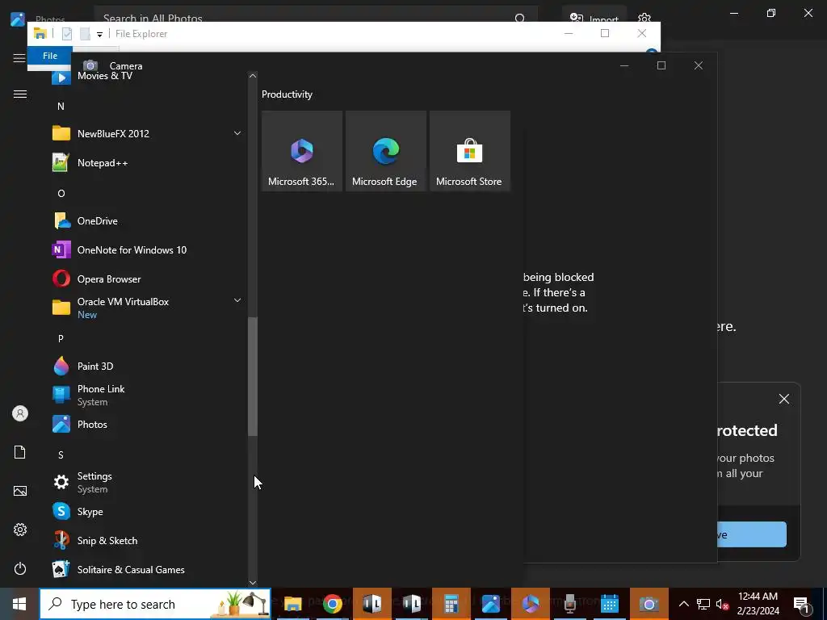Screen dimensions: 827x620
Task: Open the voice recorder microphone taskbar icon
Action: click(569, 604)
